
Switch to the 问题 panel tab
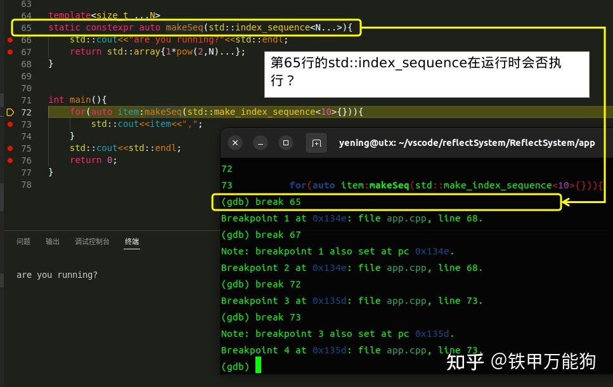coord(23,241)
